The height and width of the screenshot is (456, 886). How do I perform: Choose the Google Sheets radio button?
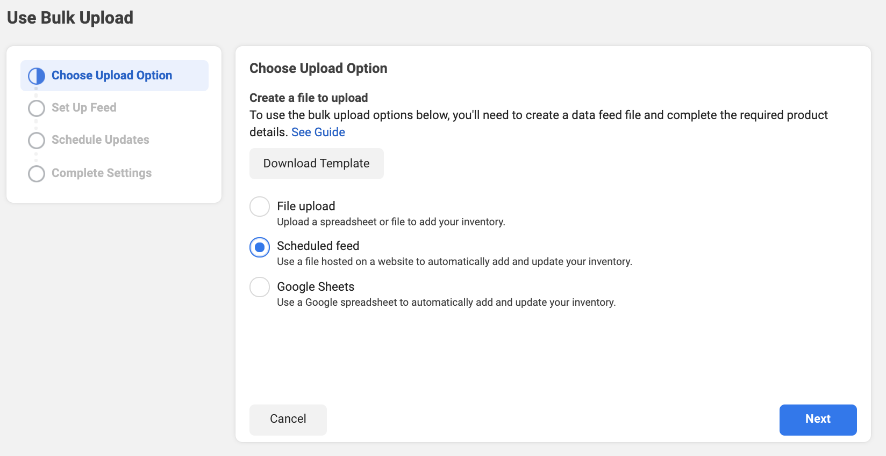(260, 287)
